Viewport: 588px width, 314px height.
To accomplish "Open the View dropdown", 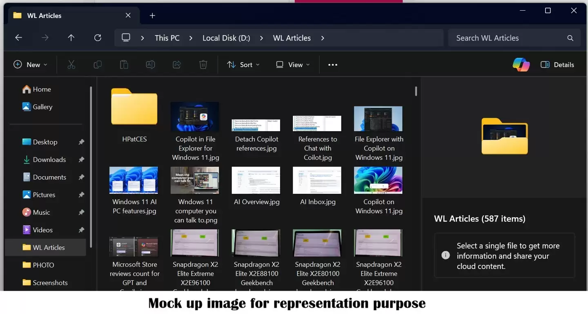I will 292,64.
